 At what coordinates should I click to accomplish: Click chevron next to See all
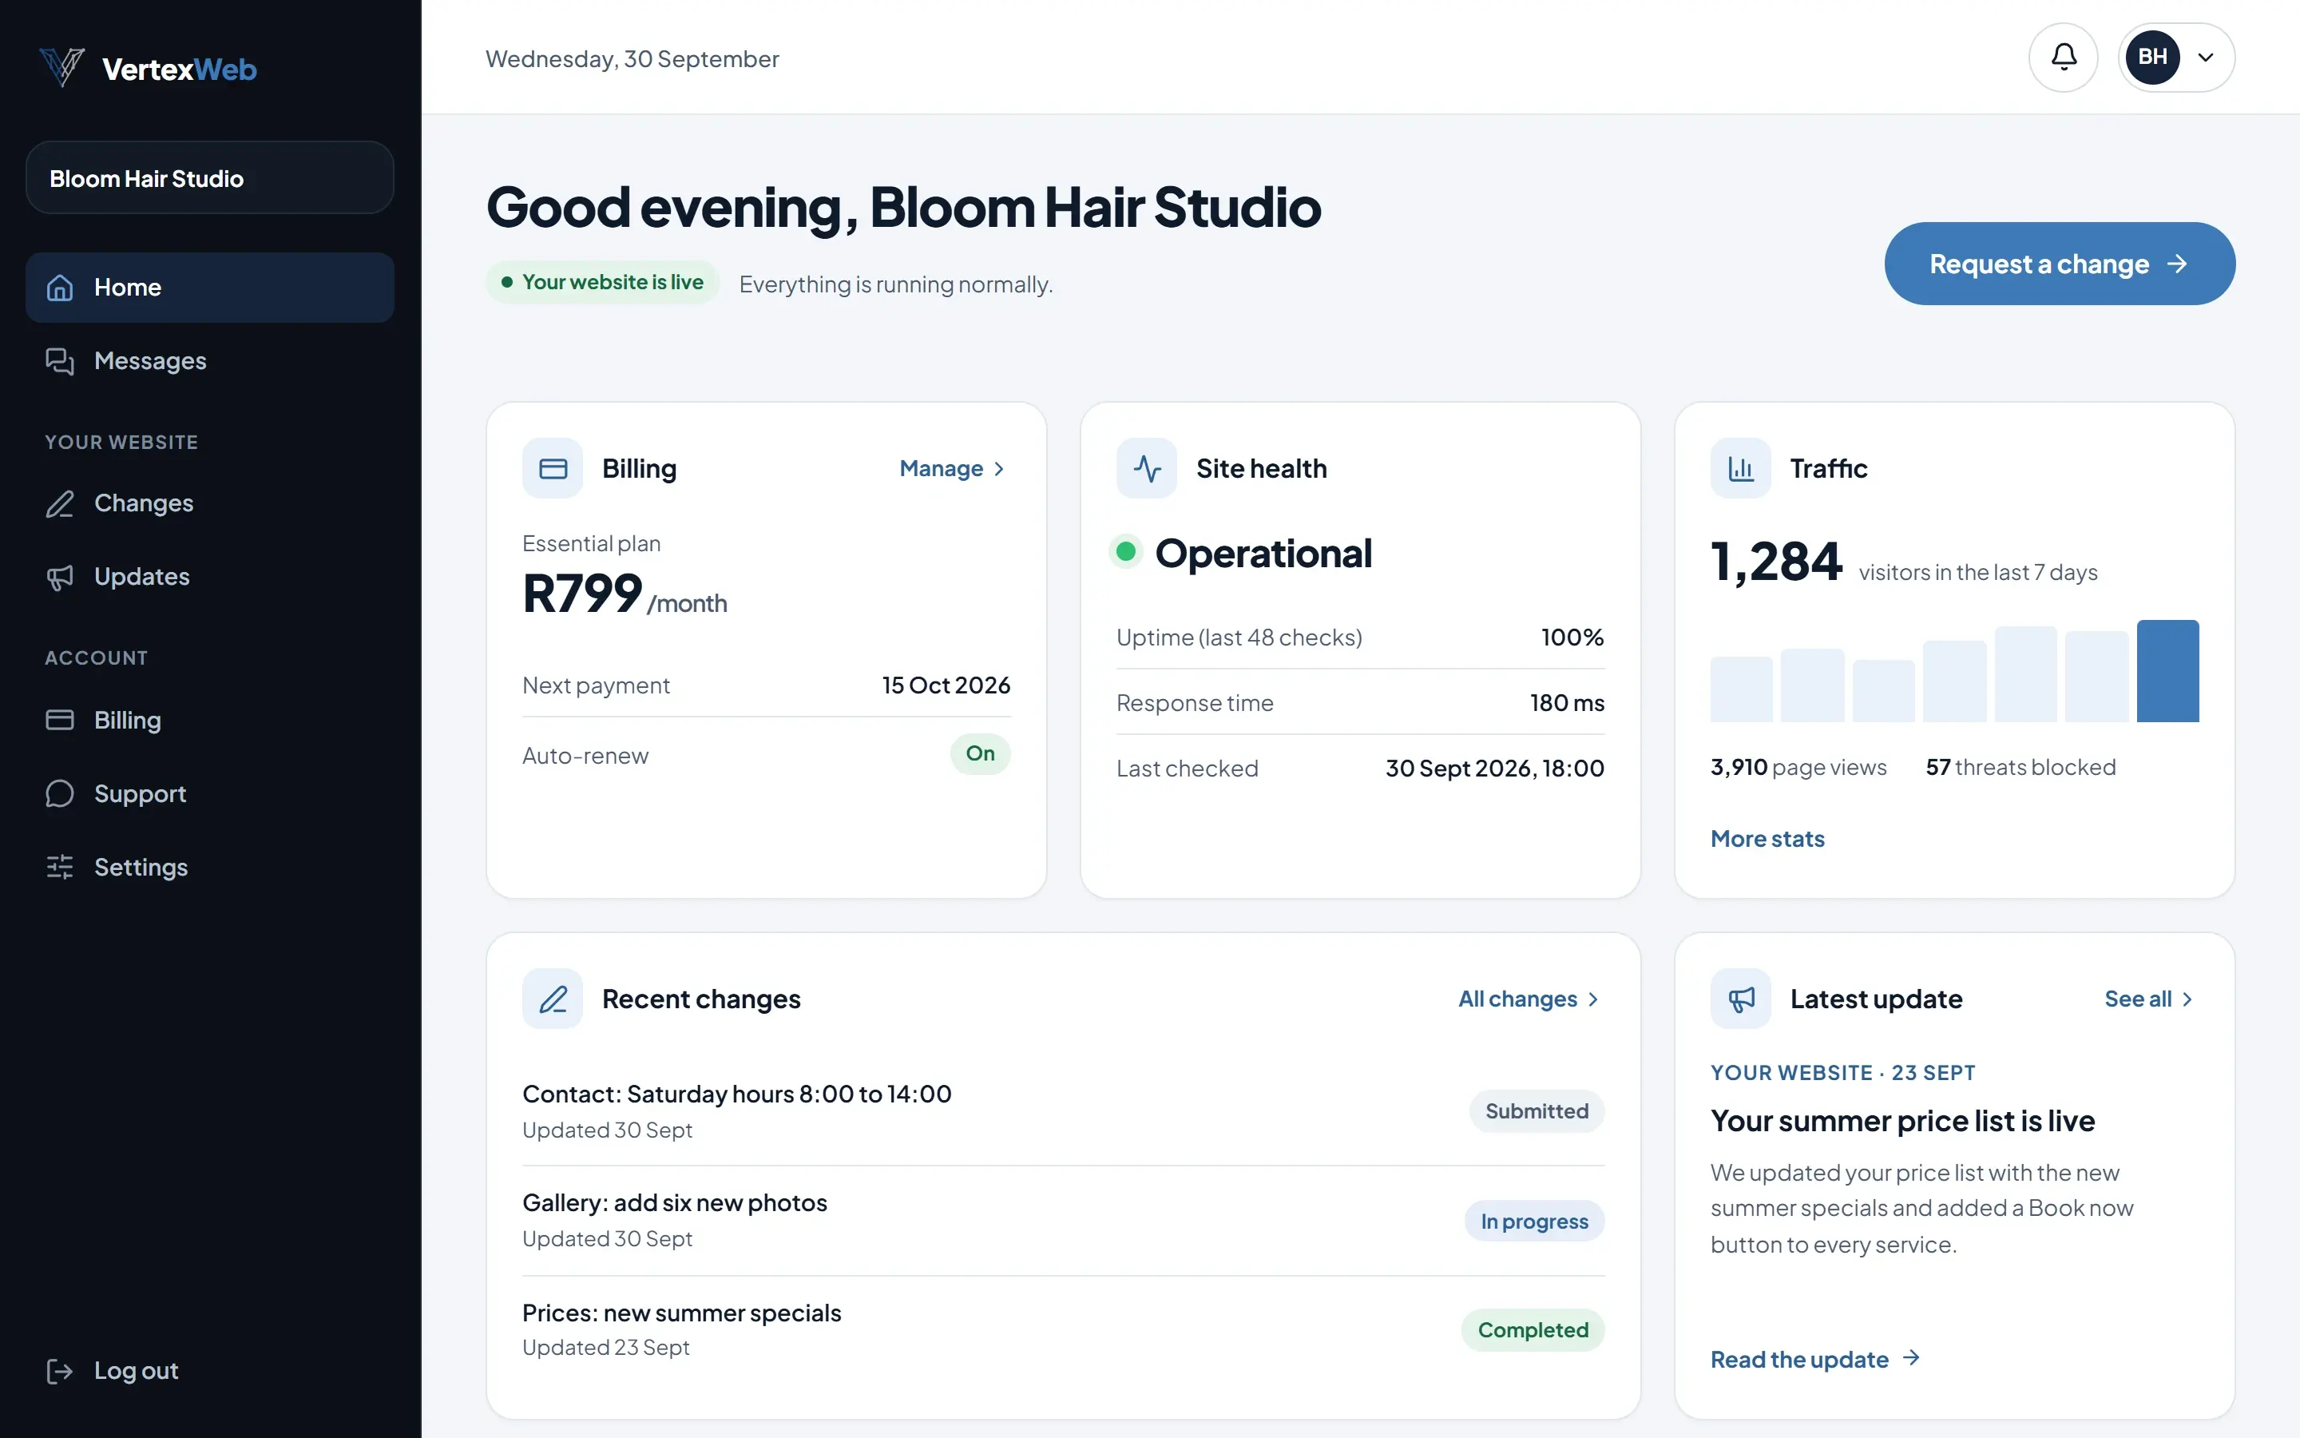(2187, 999)
